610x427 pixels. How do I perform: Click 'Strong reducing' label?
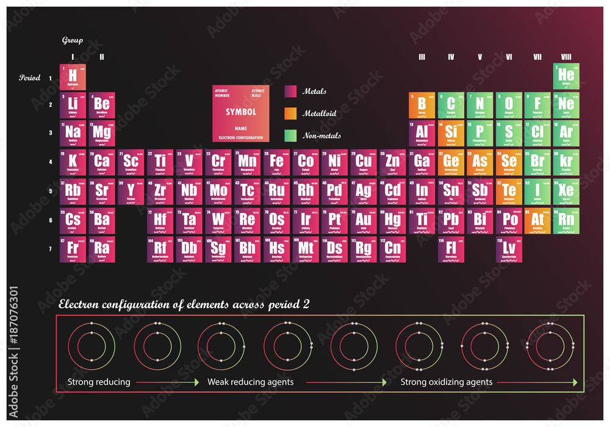[99, 382]
